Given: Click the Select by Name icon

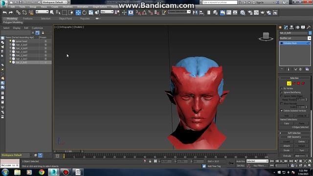Looking at the screenshot, I should click(58, 13).
